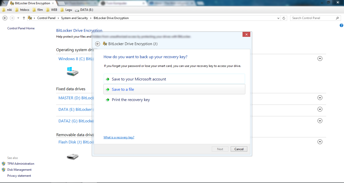This screenshot has height=183, width=344.
Task: Close the BitLocker (J:) dialog
Action: point(246,34)
